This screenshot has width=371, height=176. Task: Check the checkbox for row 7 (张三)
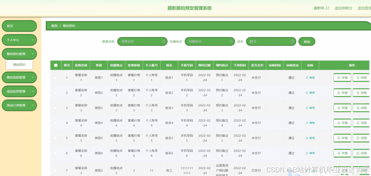click(55, 170)
